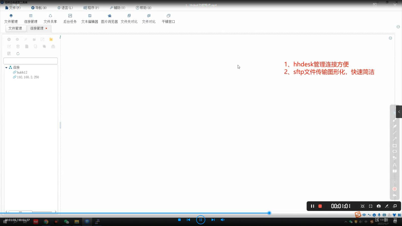Take a snapshot with recorder camera icon
402x226 pixels.
379,206
